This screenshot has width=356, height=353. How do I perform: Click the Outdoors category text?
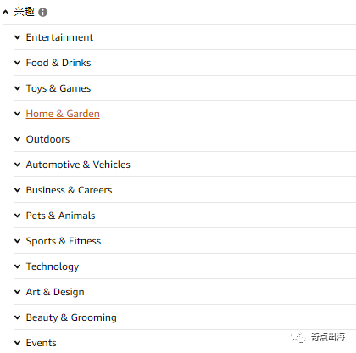47,139
